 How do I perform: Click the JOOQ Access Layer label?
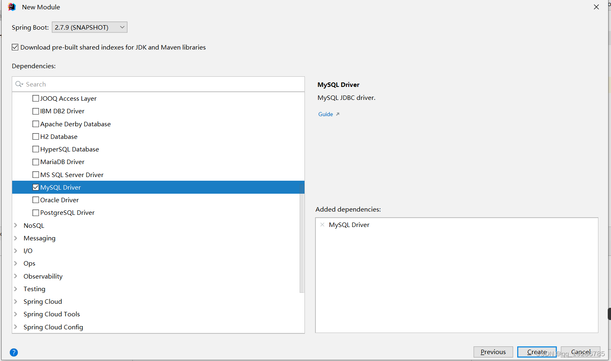coord(68,98)
